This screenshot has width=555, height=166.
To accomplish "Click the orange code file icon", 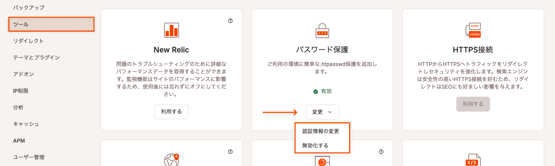I will point(473,160).
